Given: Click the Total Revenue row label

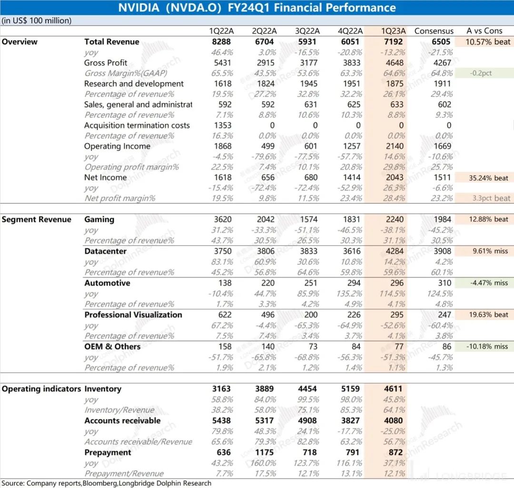Looking at the screenshot, I should (x=111, y=41).
